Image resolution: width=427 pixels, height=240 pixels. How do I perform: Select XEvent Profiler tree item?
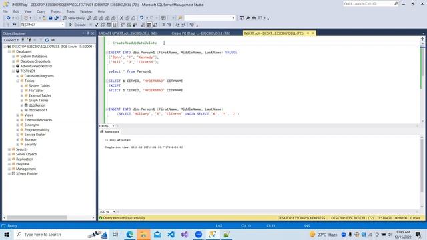[x=27, y=173]
